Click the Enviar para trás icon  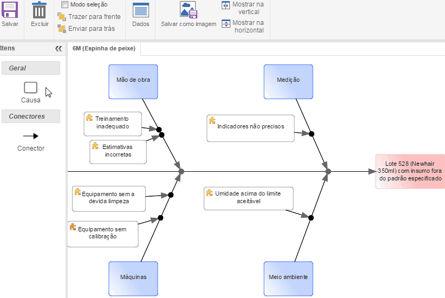point(62,28)
